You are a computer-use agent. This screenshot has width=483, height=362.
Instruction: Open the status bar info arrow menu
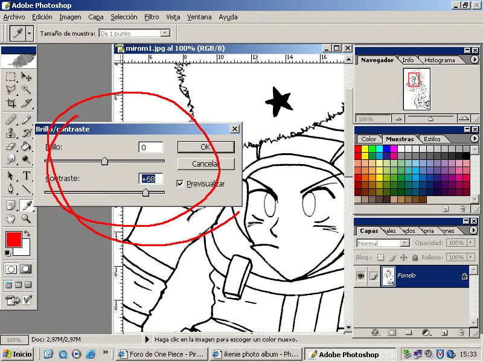147,340
